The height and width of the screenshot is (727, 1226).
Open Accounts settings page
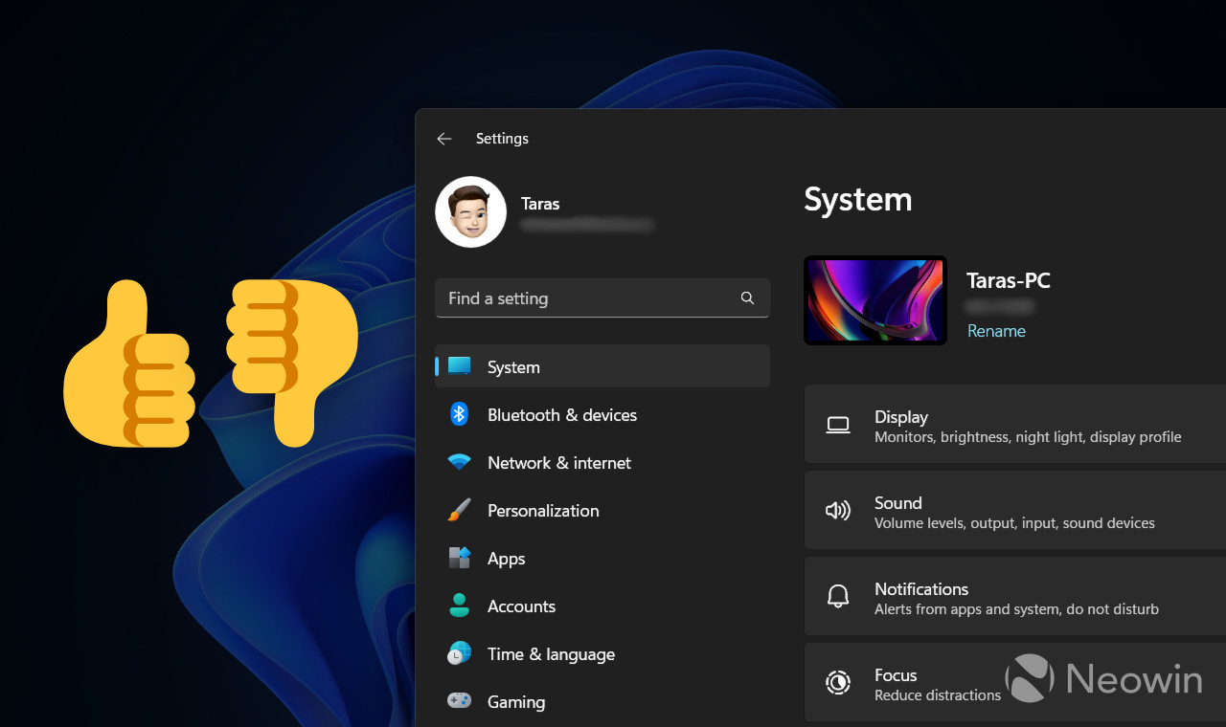click(602, 606)
